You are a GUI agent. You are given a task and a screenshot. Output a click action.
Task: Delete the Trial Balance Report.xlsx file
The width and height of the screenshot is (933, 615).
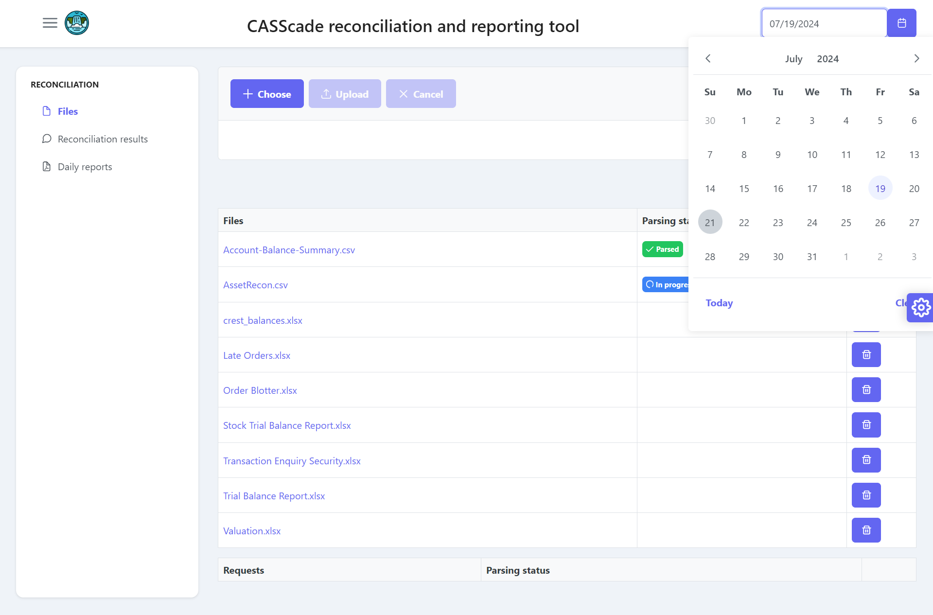coord(866,495)
